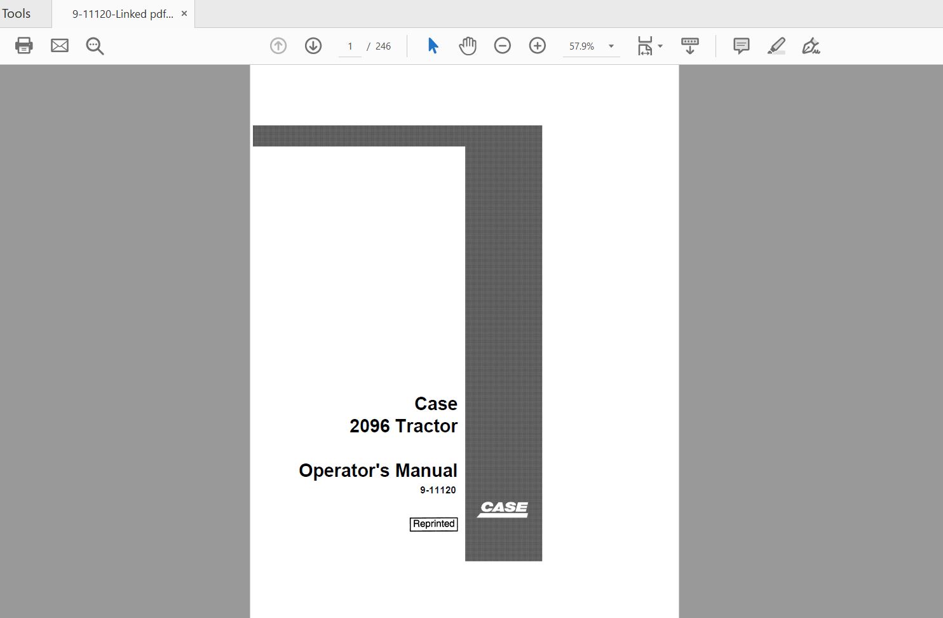Expand page fit options dropdown arrow
Image resolution: width=943 pixels, height=618 pixels.
tap(660, 46)
